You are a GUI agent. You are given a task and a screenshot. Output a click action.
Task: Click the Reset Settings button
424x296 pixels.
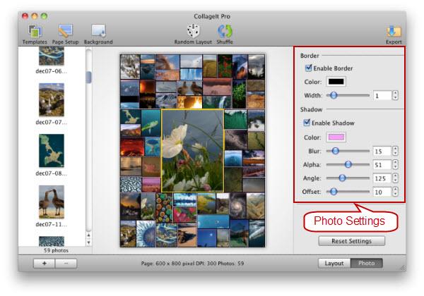pyautogui.click(x=351, y=241)
